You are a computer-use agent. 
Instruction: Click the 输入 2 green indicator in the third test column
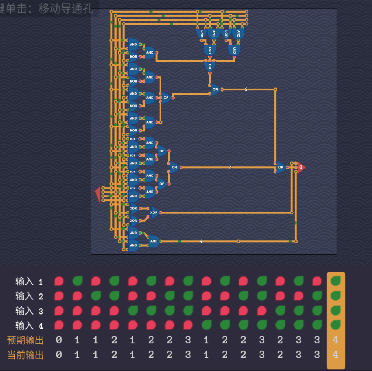96,296
